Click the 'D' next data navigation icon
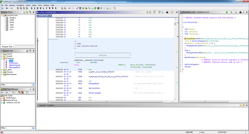Viewport: 249px width, 134px height. pyautogui.click(x=37, y=8)
